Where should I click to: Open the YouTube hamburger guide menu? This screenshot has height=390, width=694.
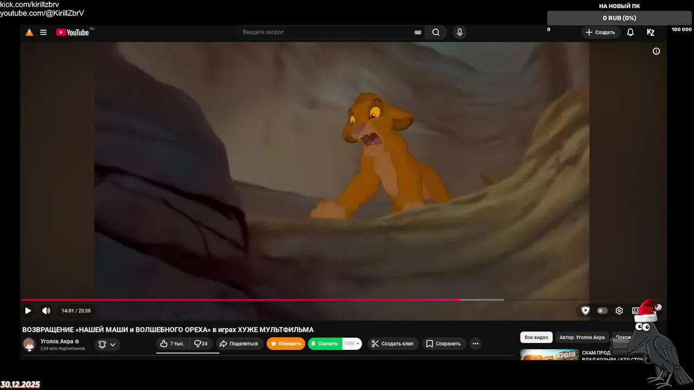tap(43, 32)
